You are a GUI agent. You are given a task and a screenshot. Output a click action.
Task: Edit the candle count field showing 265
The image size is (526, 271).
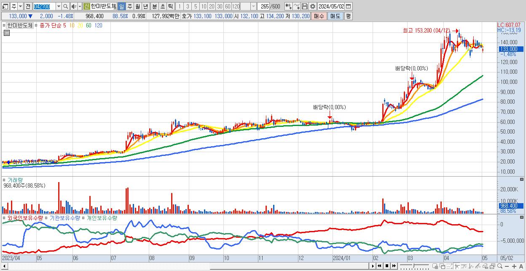pyautogui.click(x=263, y=6)
